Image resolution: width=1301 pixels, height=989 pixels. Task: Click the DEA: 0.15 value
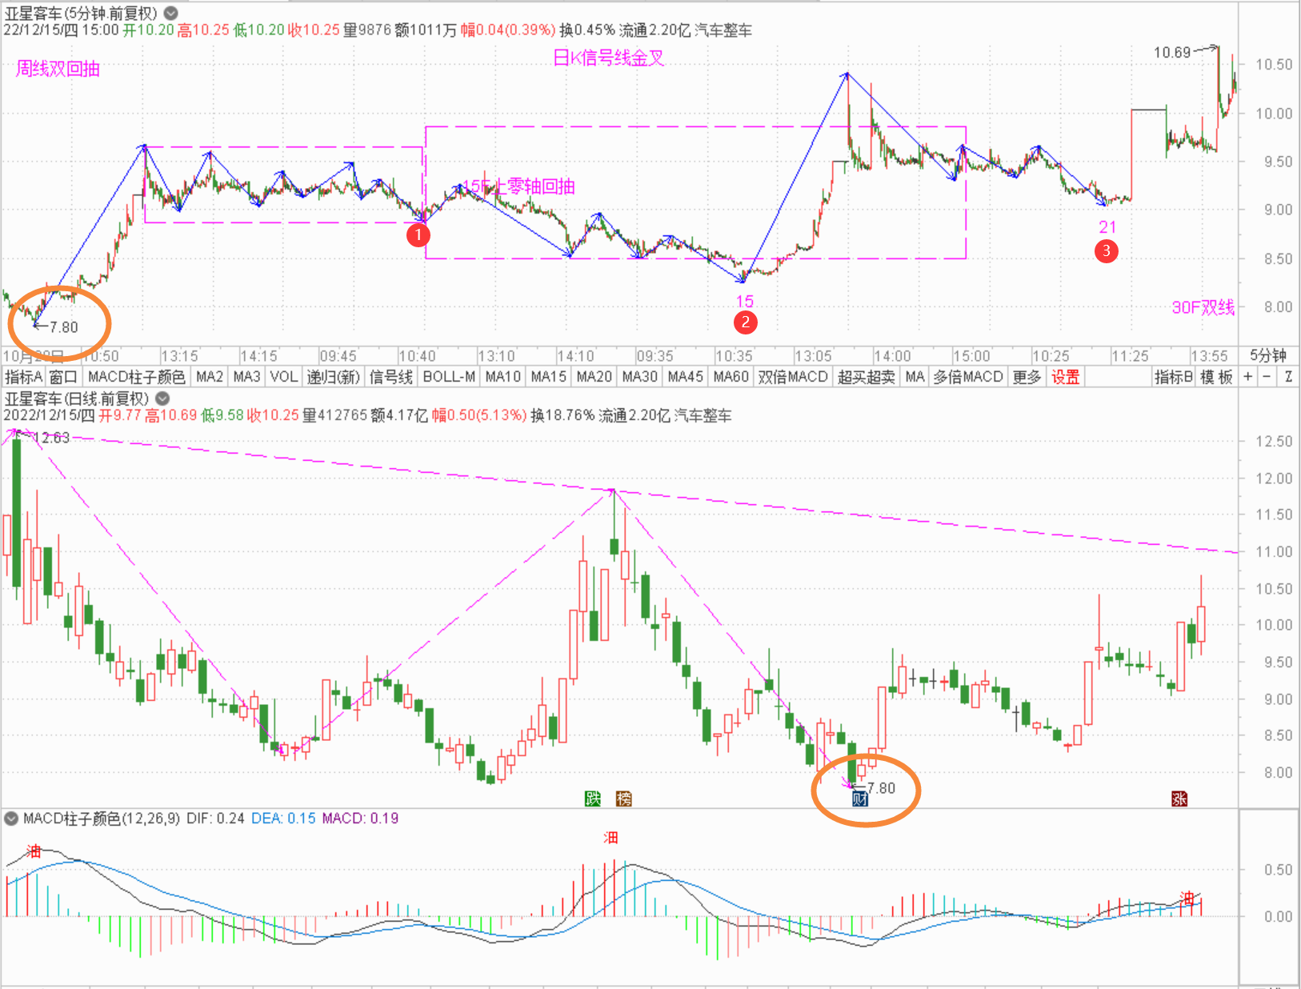(x=283, y=818)
